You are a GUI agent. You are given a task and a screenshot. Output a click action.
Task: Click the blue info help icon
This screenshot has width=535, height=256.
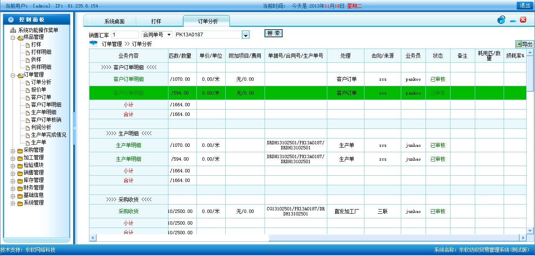[x=501, y=20]
